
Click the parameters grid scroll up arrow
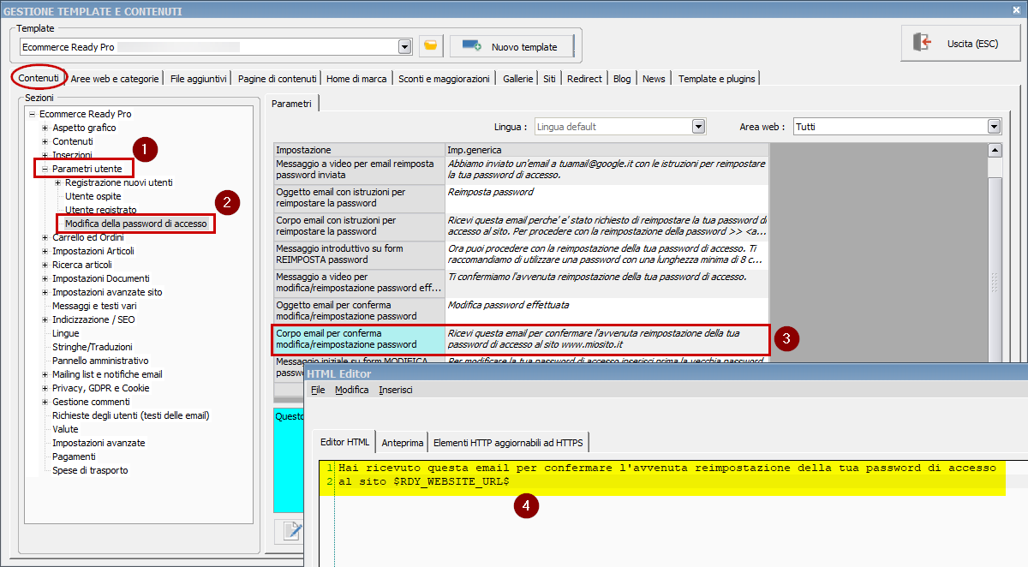(994, 151)
